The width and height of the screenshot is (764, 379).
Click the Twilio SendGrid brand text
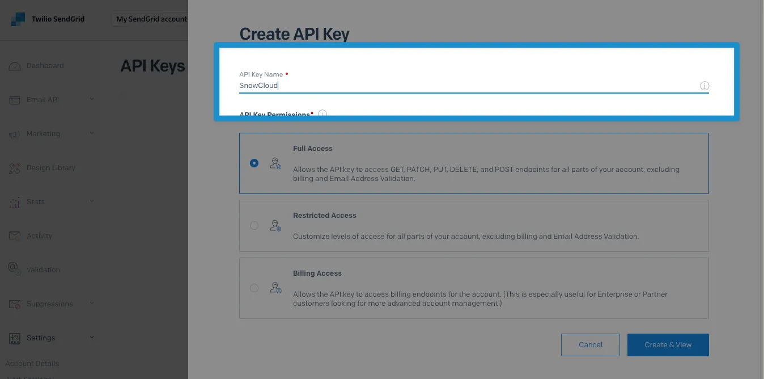pyautogui.click(x=58, y=19)
